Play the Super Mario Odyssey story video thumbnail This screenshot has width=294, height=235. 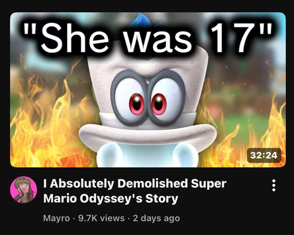148,90
